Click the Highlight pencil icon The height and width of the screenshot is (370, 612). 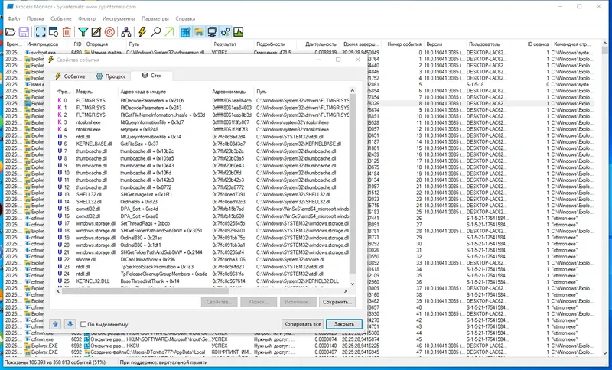[x=96, y=32]
